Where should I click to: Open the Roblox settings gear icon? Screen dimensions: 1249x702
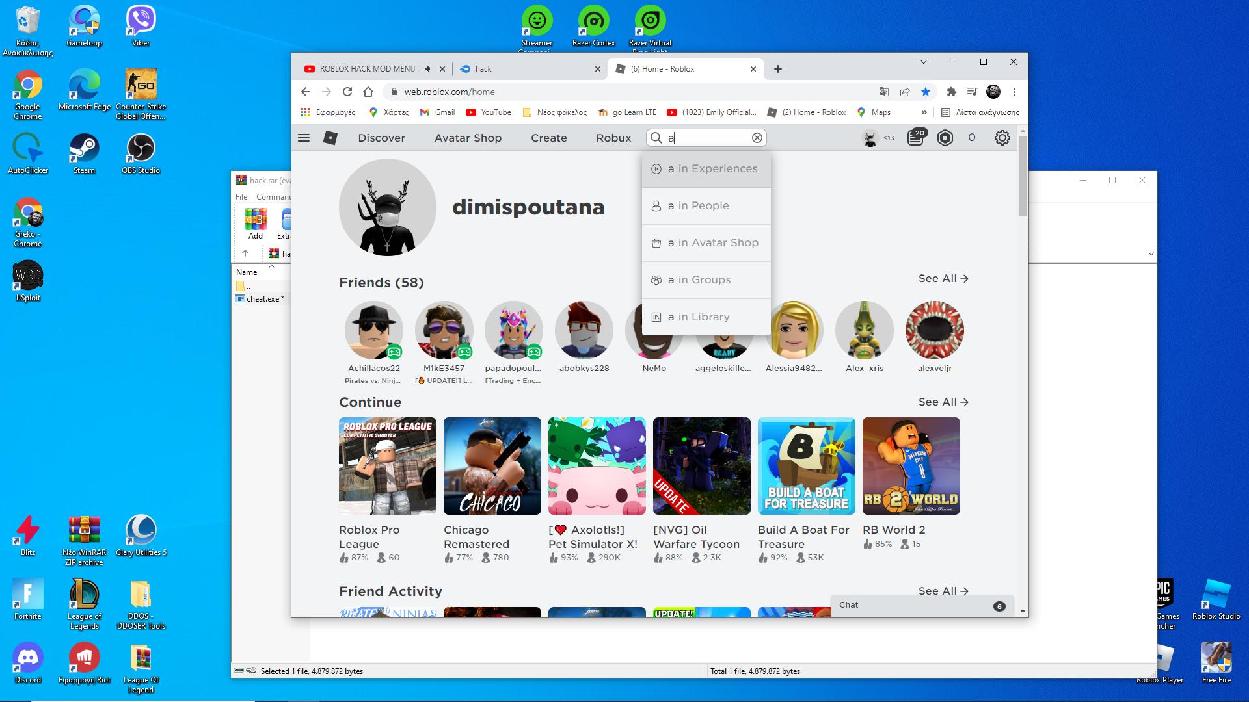coord(1002,138)
